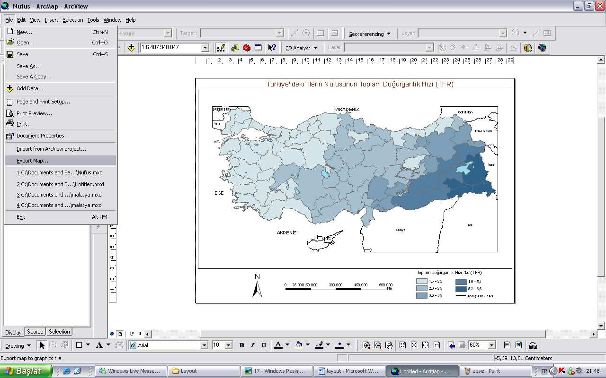Toggle italic text formatting
This screenshot has height=378, width=606.
coord(252,345)
